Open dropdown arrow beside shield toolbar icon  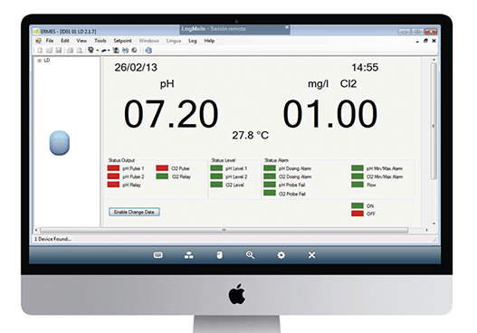98,51
